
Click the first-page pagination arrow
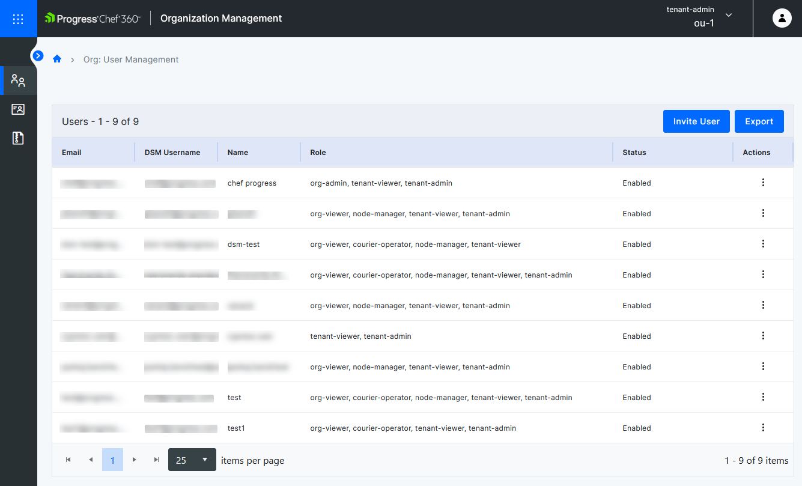[x=68, y=459]
